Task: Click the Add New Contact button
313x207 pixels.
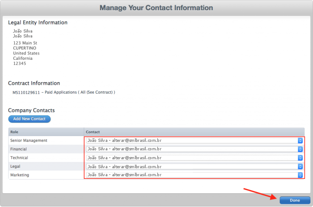Action: [30, 119]
